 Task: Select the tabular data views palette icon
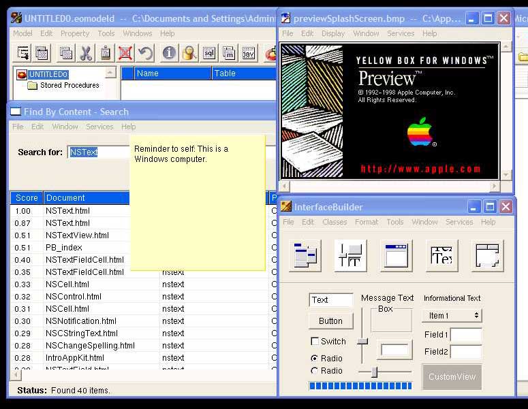point(487,256)
